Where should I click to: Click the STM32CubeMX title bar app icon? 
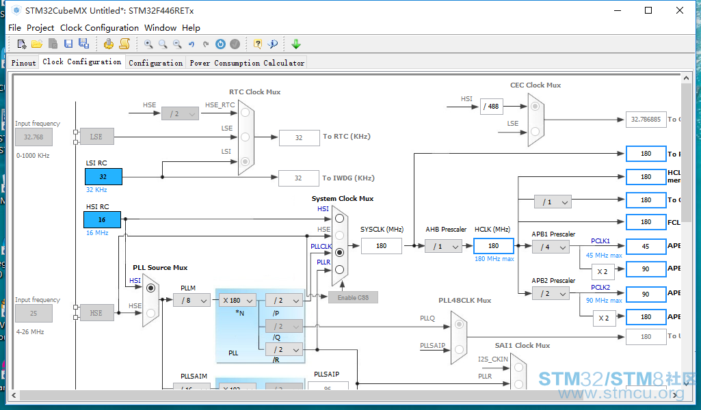16,10
